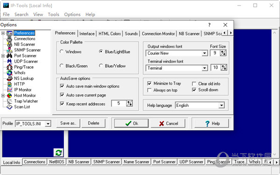
Task: Click the Help button in Options
Action: 212,123
